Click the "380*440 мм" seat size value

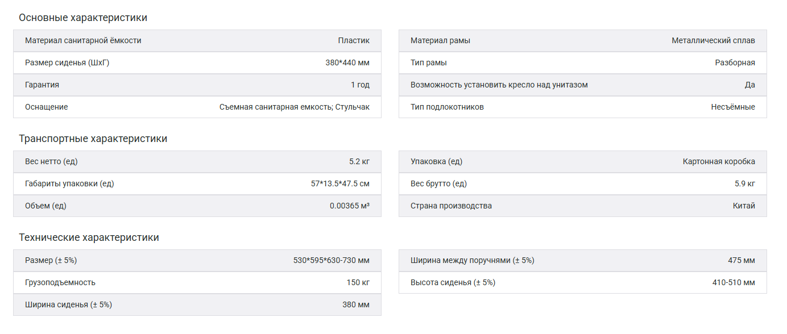[x=347, y=62]
